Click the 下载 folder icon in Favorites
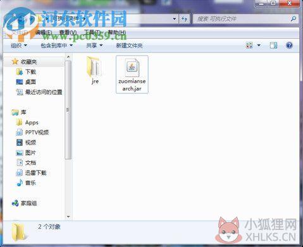The width and height of the screenshot is (303, 247). pyautogui.click(x=20, y=72)
